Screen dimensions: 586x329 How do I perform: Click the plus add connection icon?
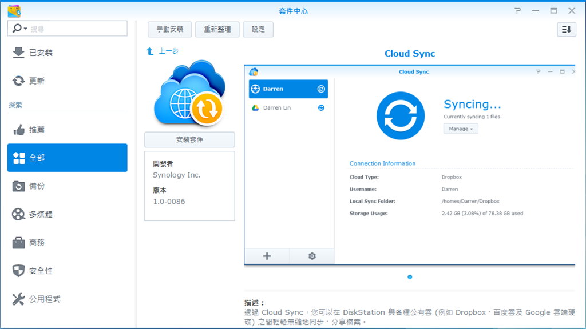(267, 256)
